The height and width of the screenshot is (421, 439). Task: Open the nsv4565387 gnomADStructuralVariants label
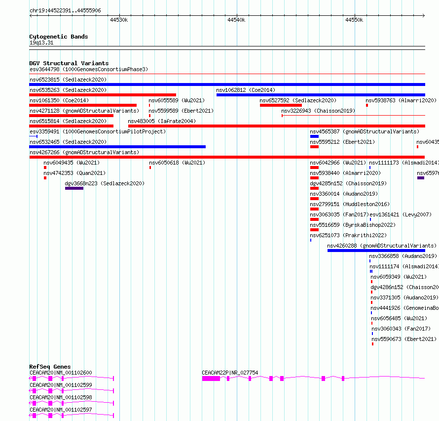[x=365, y=131]
